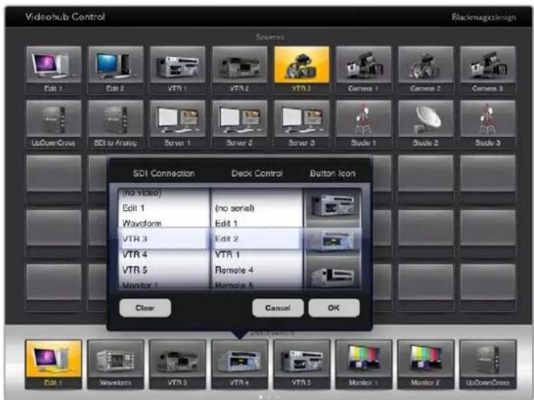The image size is (534, 400).
Task: Select the Edit 1 destination button
Action: 54,364
